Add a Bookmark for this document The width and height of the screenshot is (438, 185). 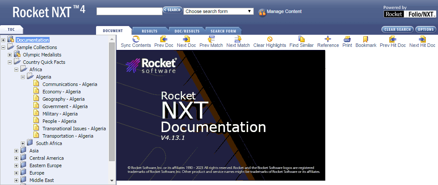[366, 39]
